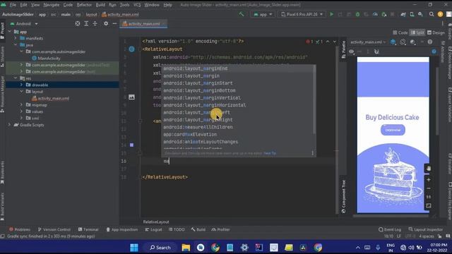
Task: Click the night mode icon in preview toolbar
Action: 412,42
